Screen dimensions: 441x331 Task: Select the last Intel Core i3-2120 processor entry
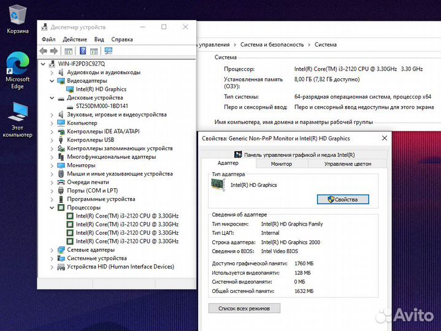(127, 241)
